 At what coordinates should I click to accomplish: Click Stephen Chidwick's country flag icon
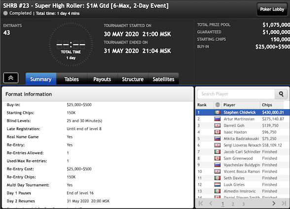(x=217, y=112)
